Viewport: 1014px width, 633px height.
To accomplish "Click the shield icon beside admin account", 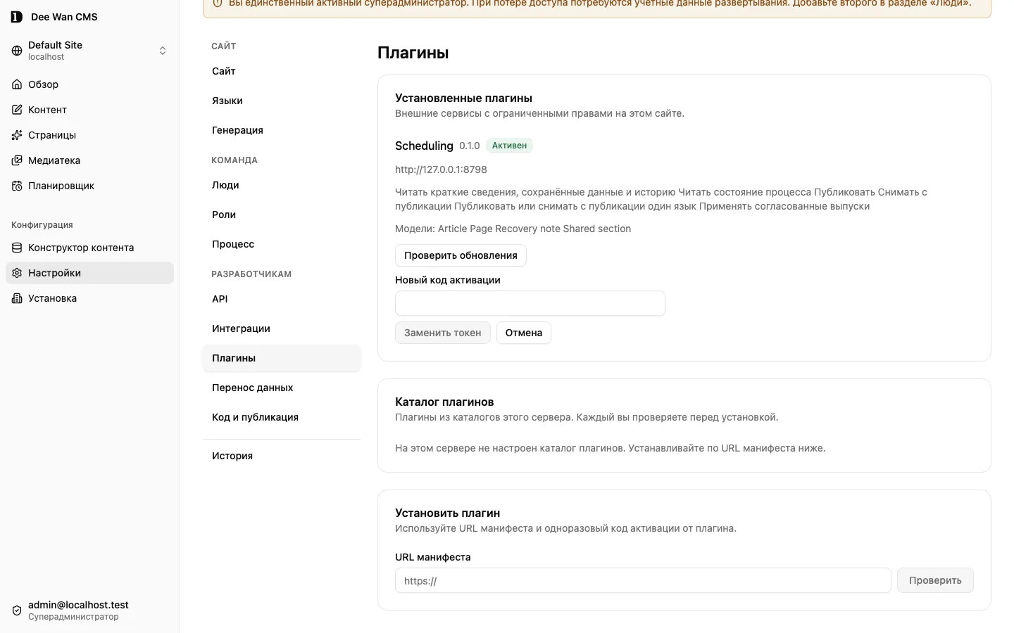I will pyautogui.click(x=17, y=610).
